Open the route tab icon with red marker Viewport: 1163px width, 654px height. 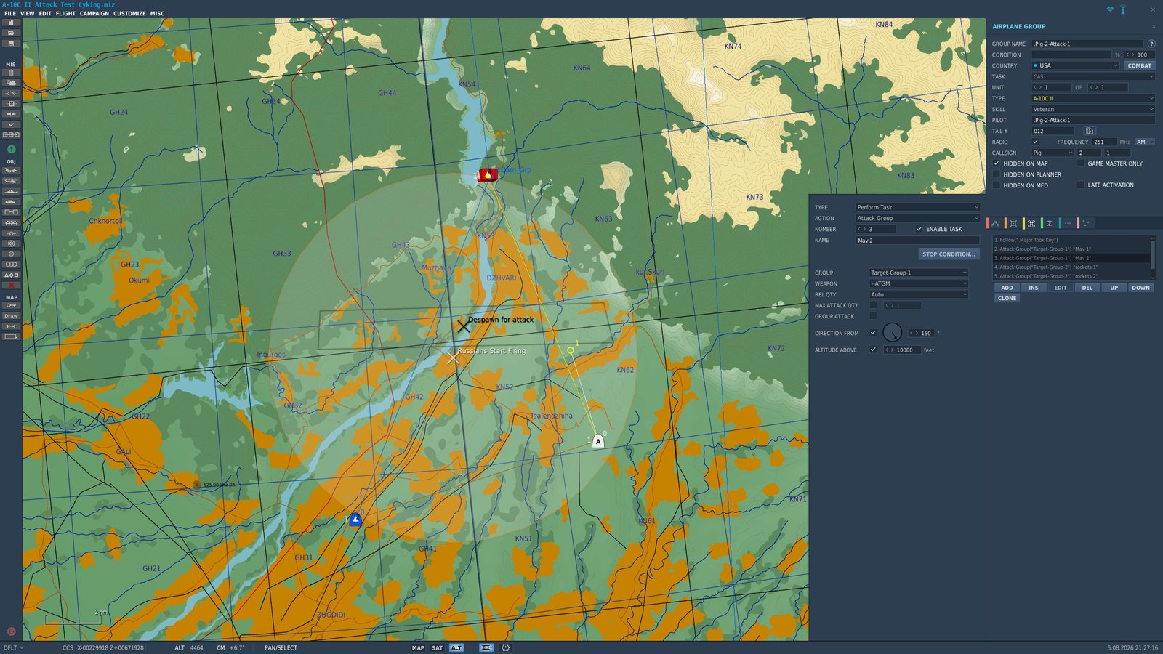point(994,223)
